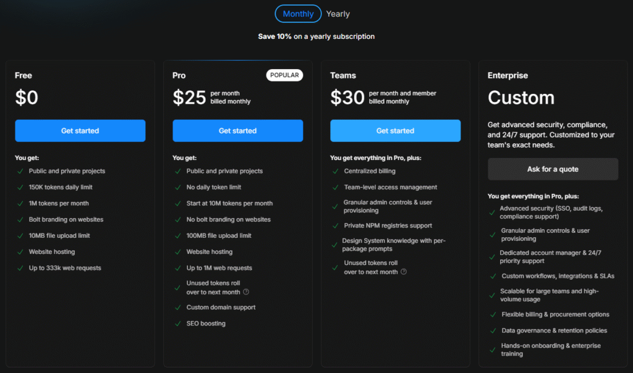Click the $0 price text
This screenshot has width=633, height=373.
(x=27, y=98)
